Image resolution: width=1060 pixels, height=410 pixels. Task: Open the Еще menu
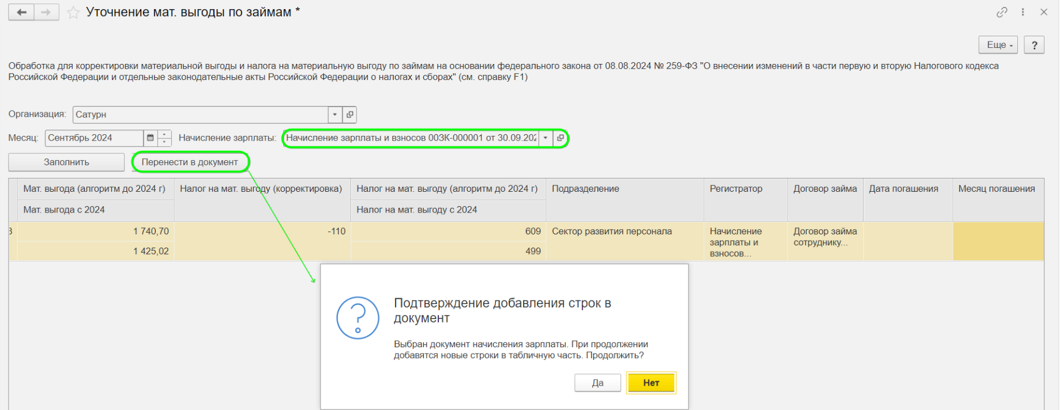998,45
